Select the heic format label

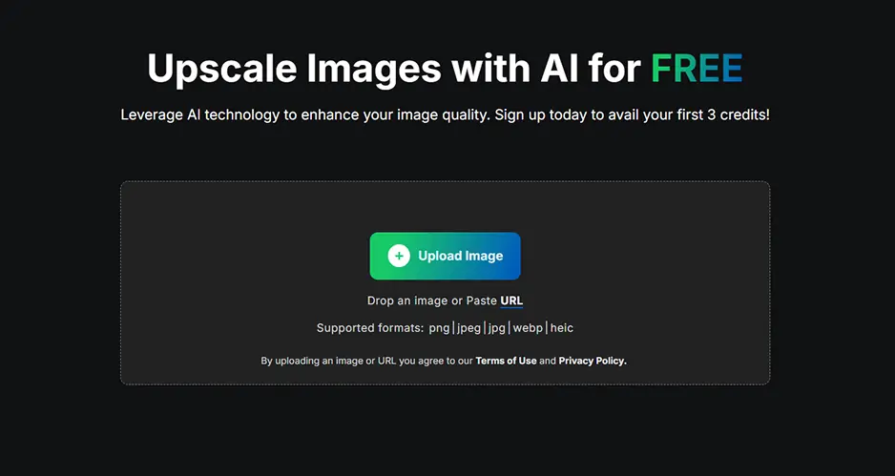[x=562, y=328]
